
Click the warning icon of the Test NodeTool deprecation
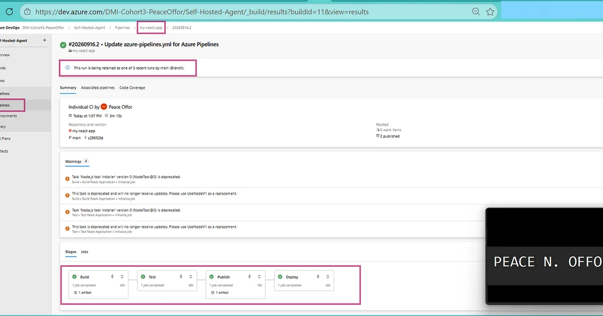[x=67, y=211]
